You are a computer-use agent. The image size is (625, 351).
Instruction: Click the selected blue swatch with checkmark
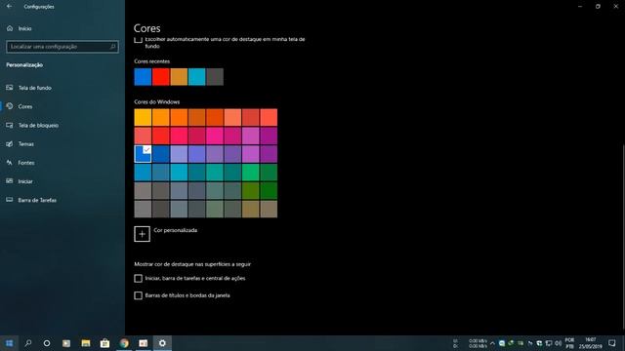(143, 154)
